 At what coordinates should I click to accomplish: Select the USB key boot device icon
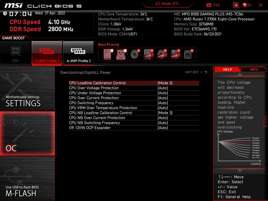pos(121,54)
